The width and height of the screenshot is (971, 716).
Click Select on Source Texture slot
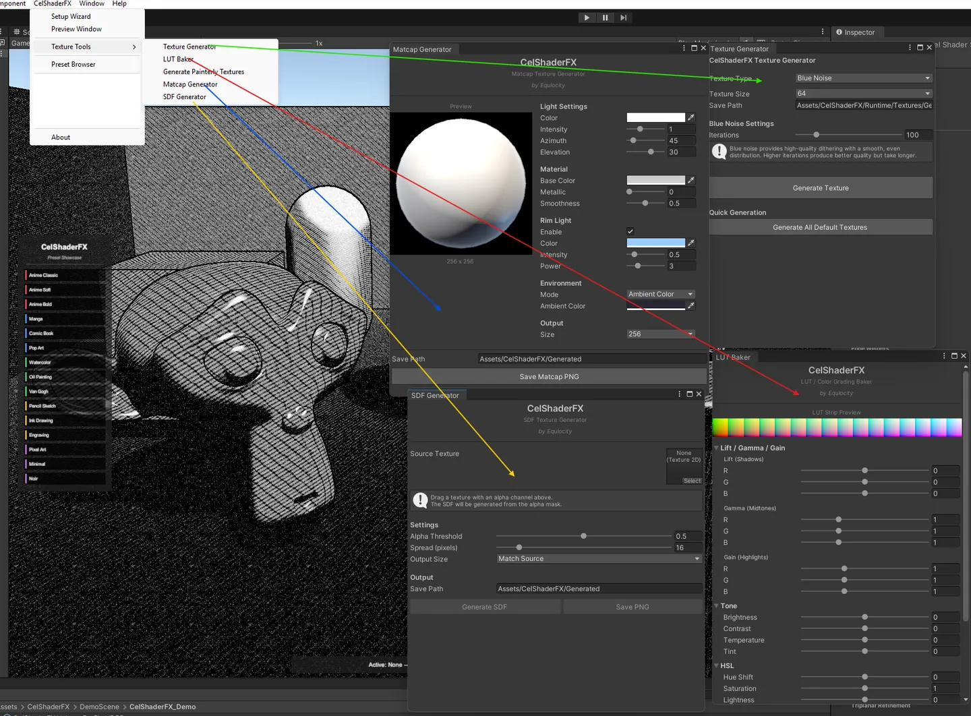coord(692,481)
